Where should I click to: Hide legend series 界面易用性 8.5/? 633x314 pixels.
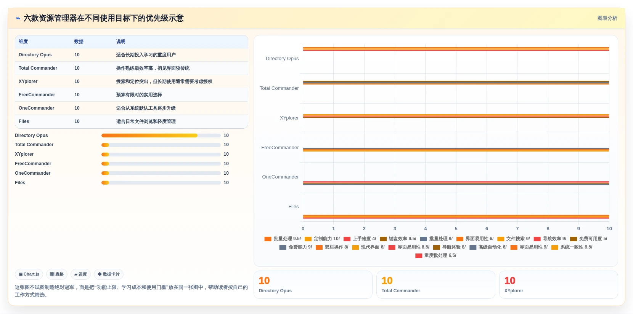tap(409, 247)
